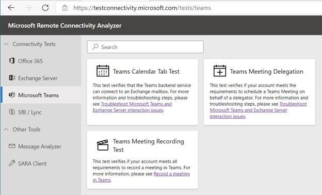
Task: Click the SfB / Lync Skype icon
Action: tap(12, 112)
